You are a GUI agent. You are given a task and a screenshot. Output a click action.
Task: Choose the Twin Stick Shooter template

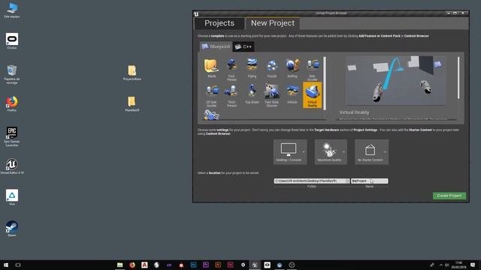(x=272, y=95)
